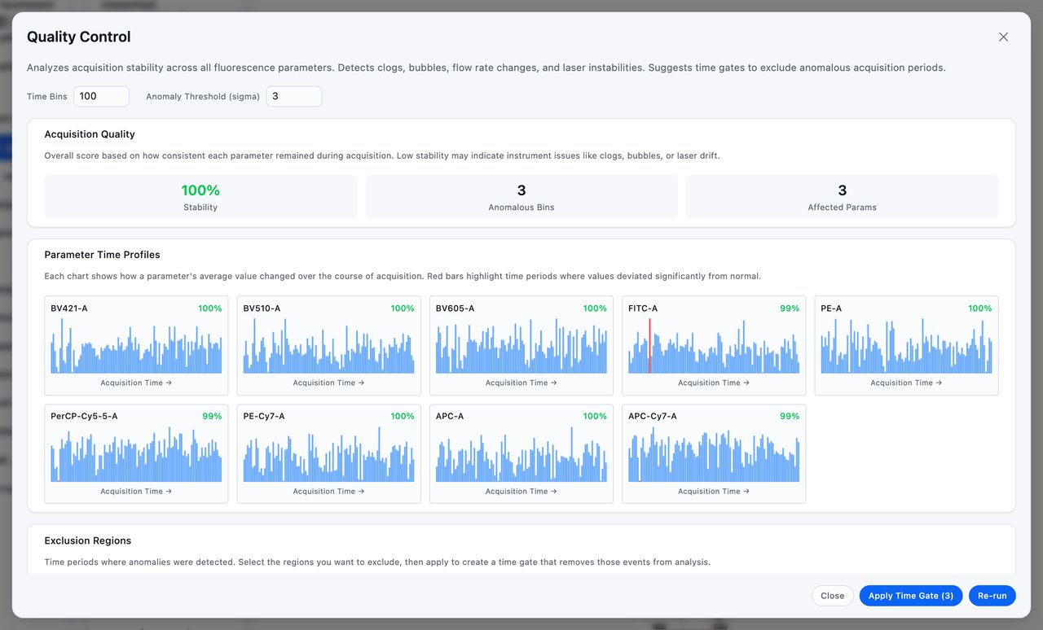
Task: Click the 100% score on PE-A
Action: click(x=980, y=308)
